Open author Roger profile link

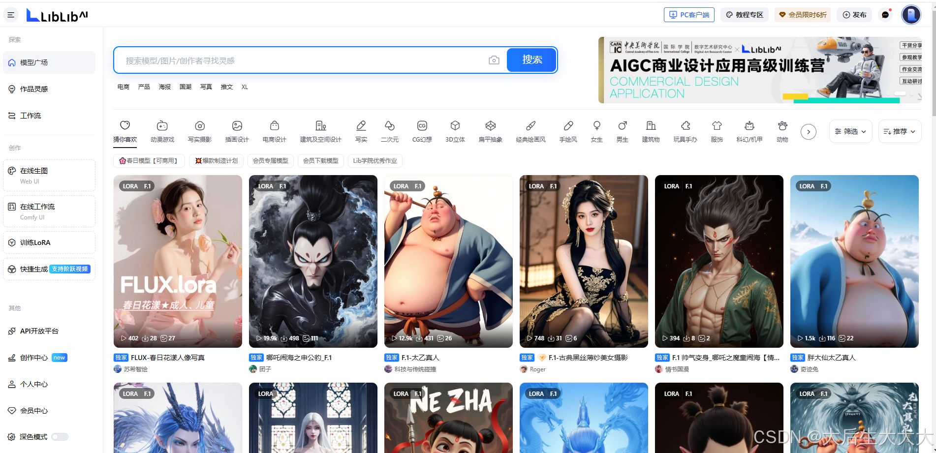[x=533, y=369]
